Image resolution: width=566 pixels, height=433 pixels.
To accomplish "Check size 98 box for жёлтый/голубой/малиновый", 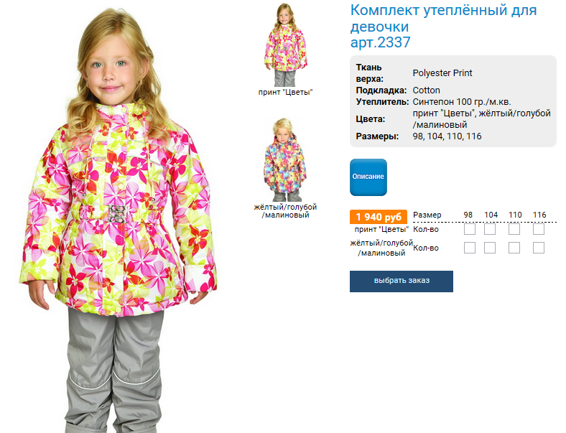I will coord(469,248).
